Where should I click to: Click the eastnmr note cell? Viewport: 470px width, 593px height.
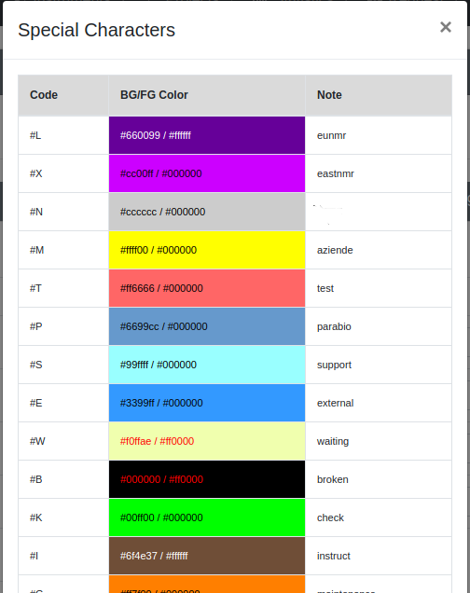click(x=379, y=173)
